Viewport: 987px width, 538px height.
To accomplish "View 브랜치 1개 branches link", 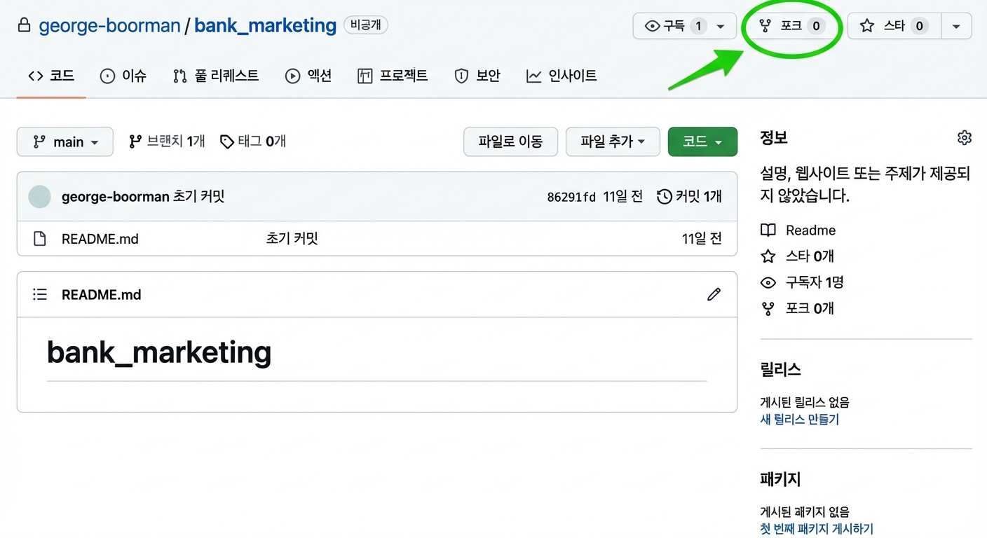I will 167,142.
